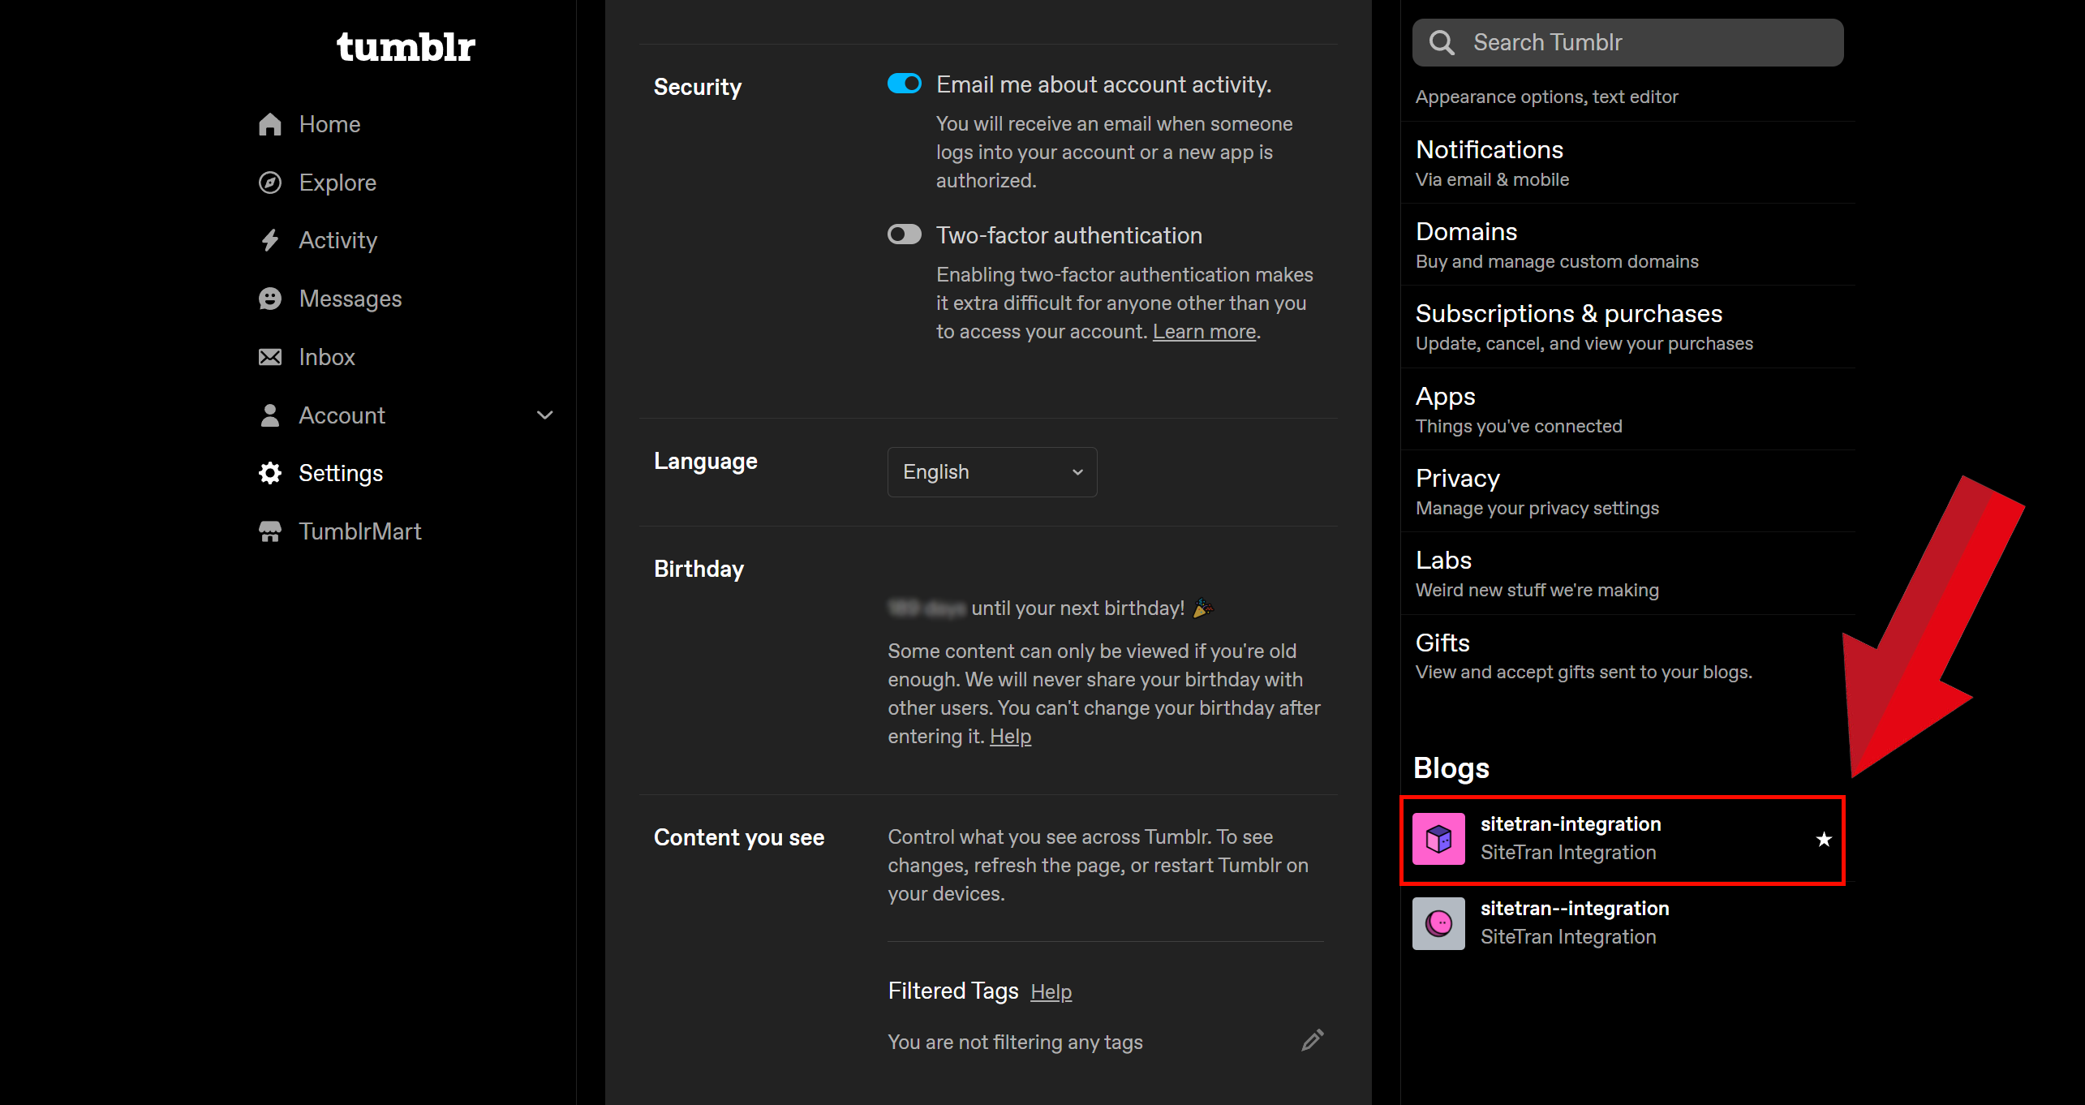This screenshot has height=1105, width=2085.
Task: Click the Inbox envelope icon
Action: click(270, 357)
